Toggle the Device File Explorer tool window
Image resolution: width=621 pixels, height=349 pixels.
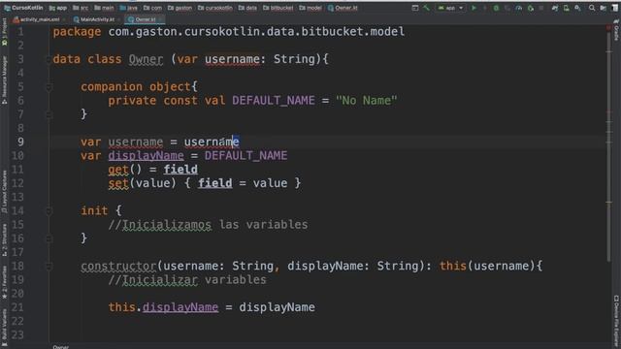[616, 321]
